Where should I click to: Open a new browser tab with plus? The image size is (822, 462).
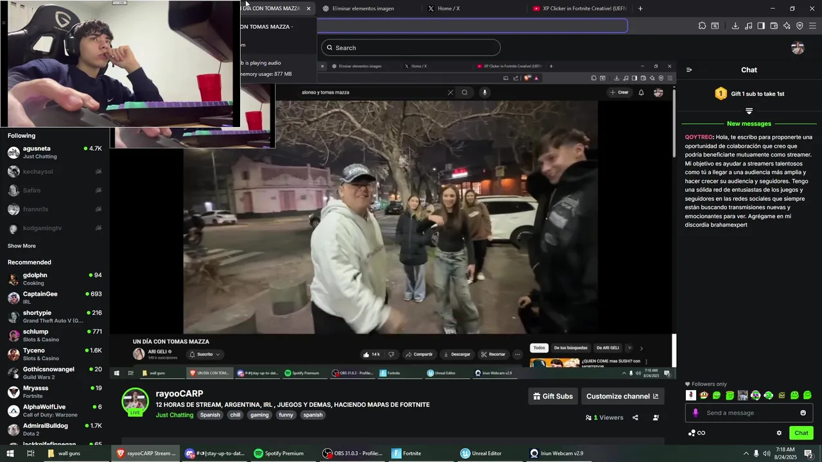[640, 8]
